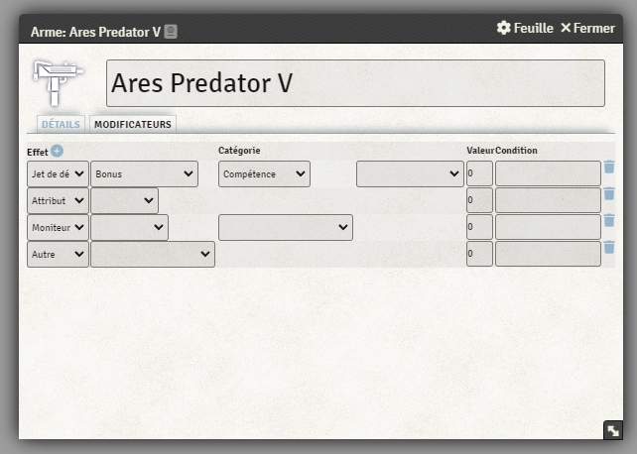
Task: Delete the Autre modifier row
Action: click(609, 247)
